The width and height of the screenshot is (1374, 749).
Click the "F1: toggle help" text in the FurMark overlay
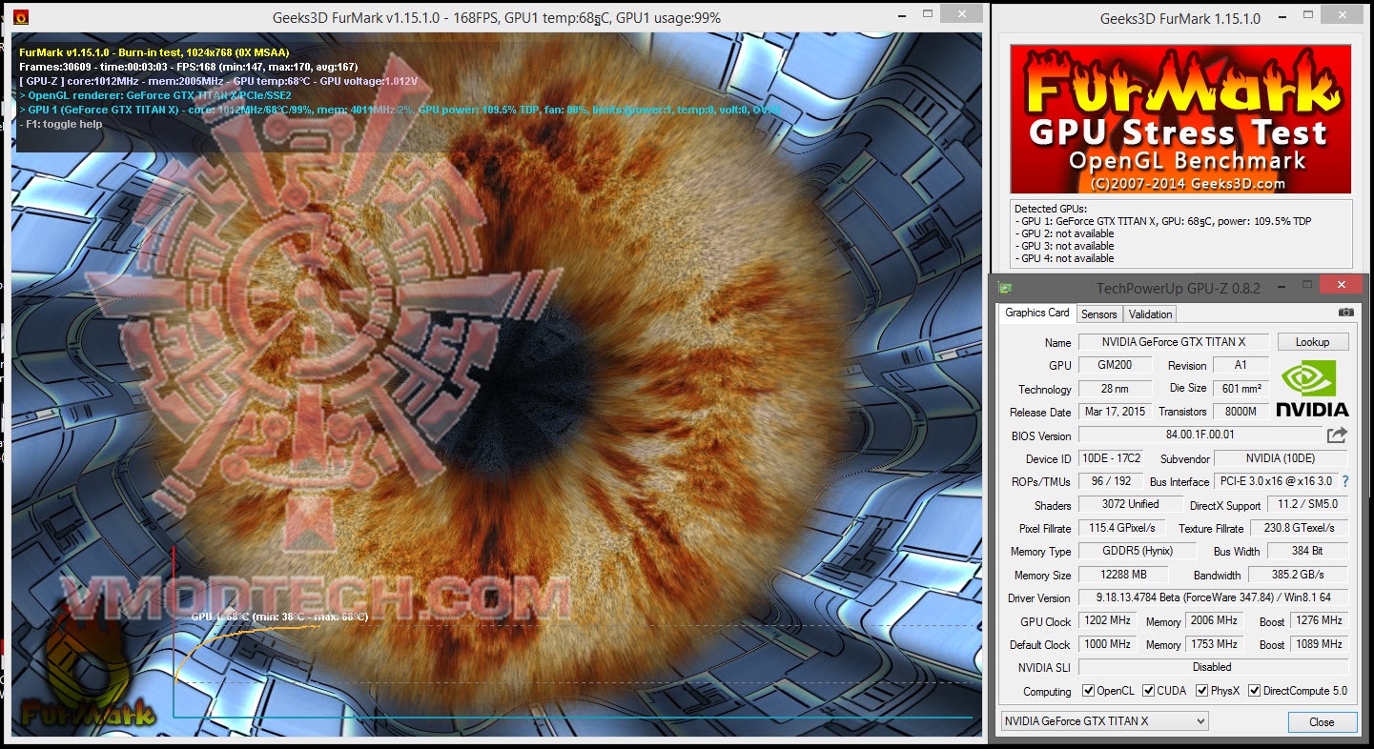click(x=61, y=124)
